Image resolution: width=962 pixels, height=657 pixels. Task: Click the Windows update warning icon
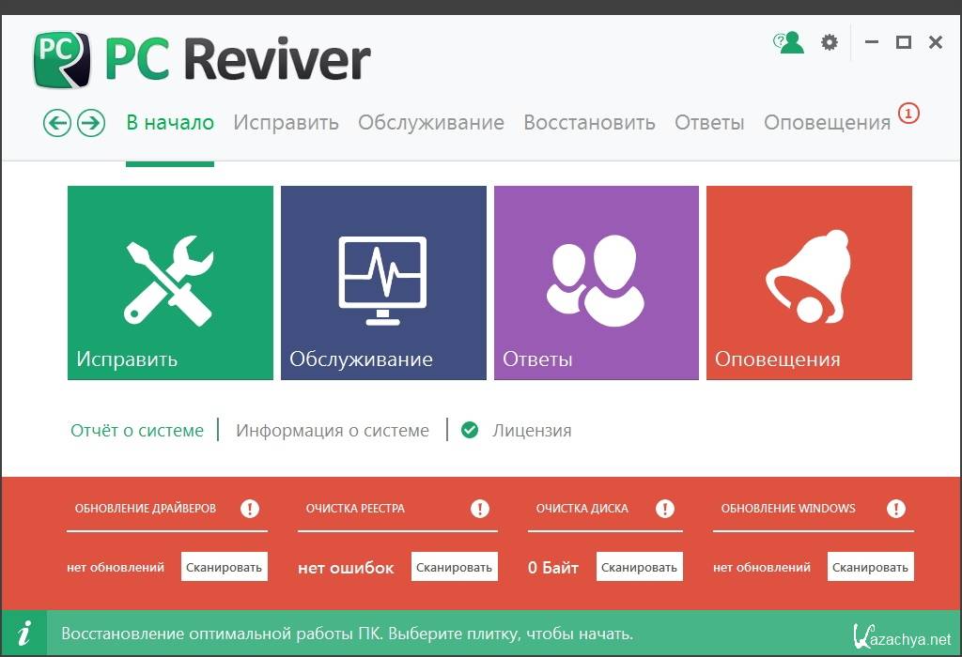(x=896, y=509)
